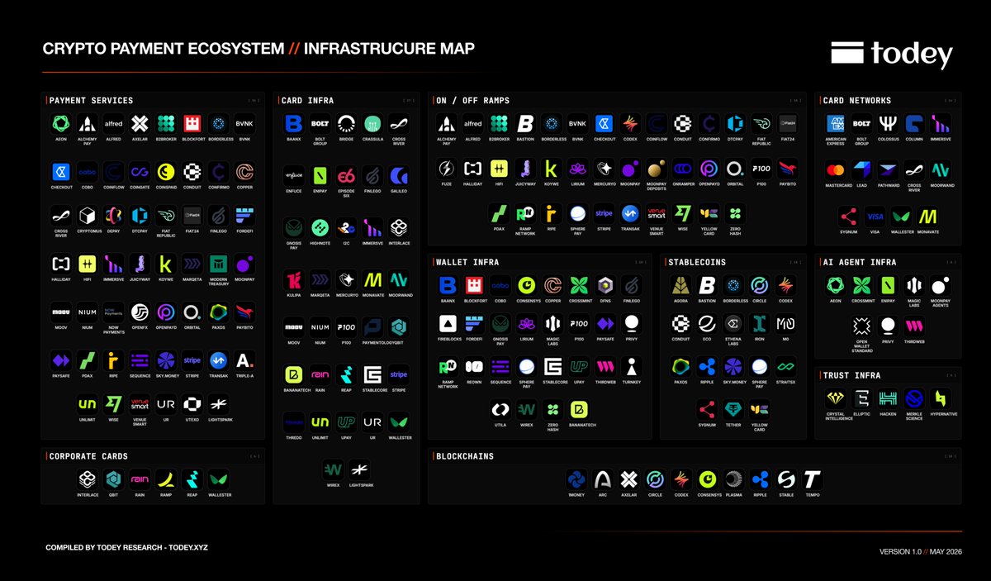Click the Merkle Science icon

[913, 398]
